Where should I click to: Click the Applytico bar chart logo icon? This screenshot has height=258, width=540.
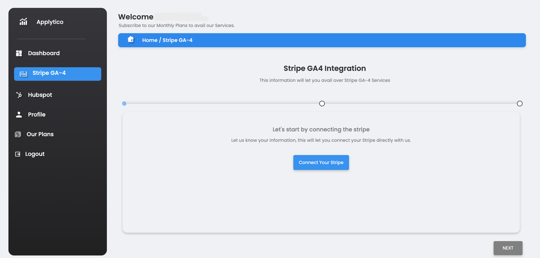[23, 22]
